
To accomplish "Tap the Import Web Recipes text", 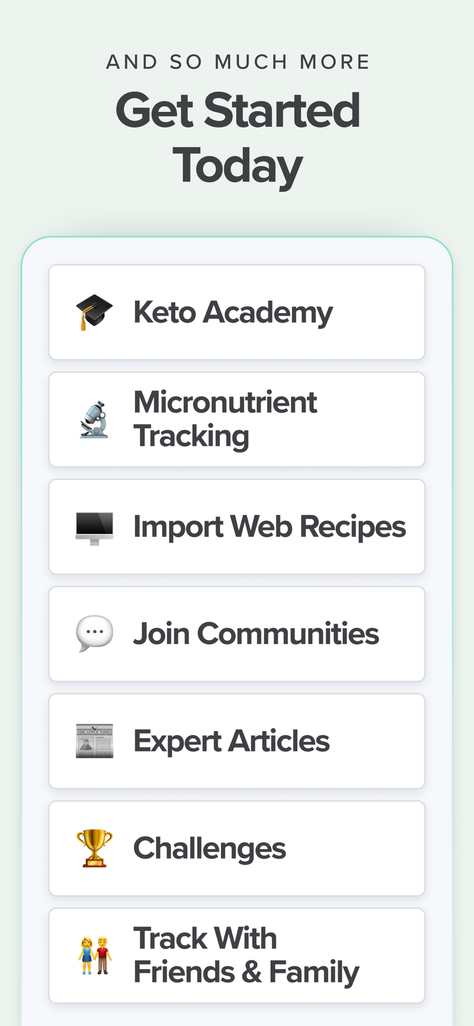I will [269, 527].
